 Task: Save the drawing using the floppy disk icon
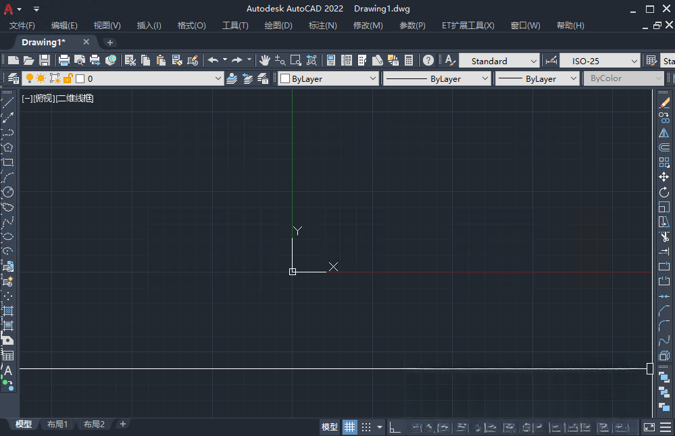point(45,60)
